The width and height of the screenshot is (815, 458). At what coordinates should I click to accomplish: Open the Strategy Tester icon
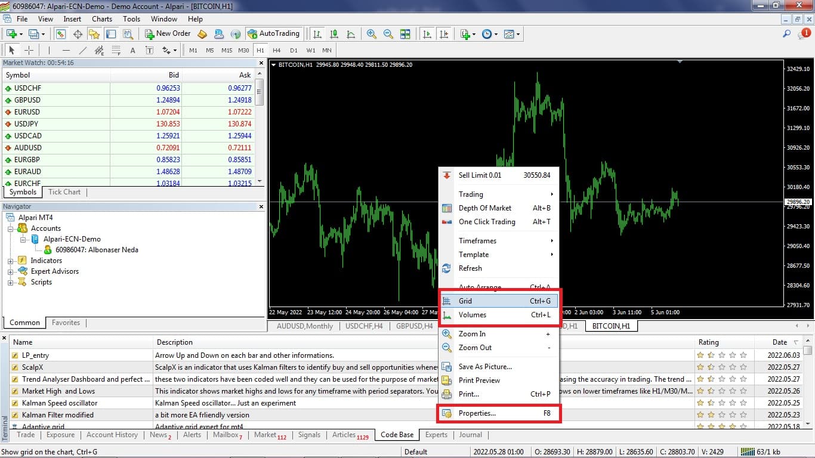pos(127,34)
